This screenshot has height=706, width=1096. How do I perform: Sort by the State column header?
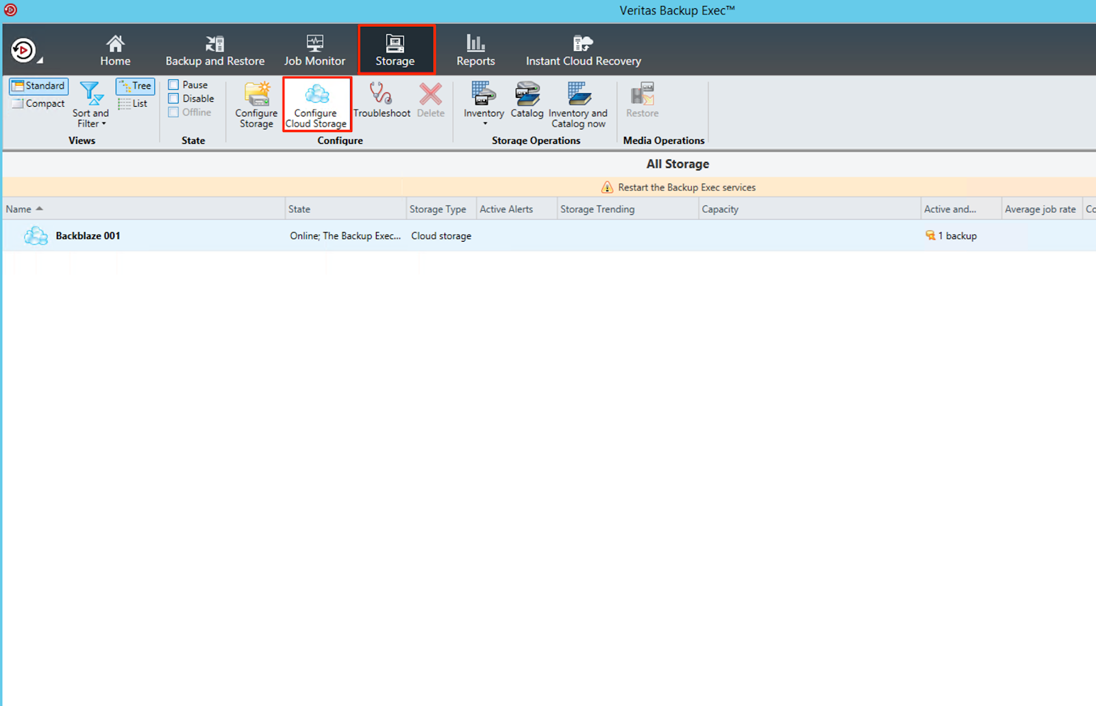[345, 209]
